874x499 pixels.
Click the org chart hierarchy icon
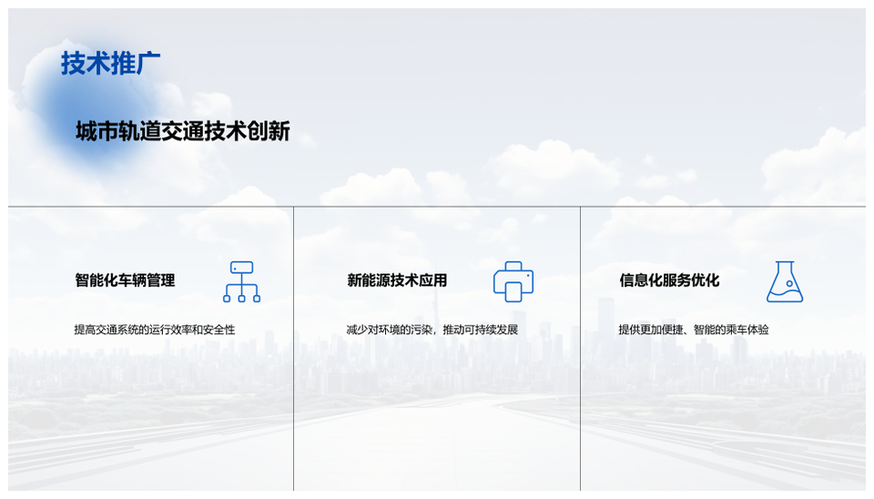point(241,281)
